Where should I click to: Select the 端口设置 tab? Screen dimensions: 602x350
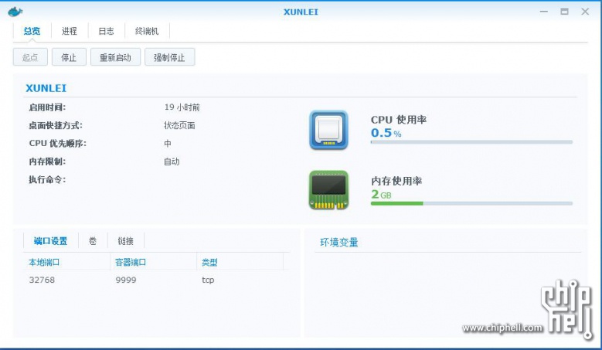[51, 241]
